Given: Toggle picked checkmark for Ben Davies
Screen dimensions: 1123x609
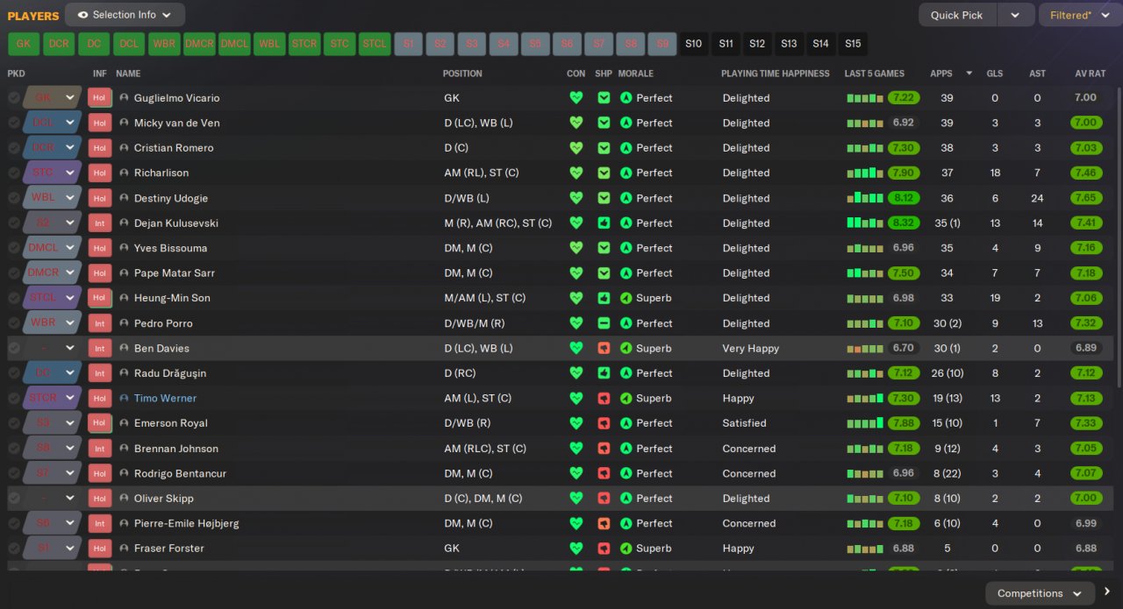Looking at the screenshot, I should tap(14, 349).
